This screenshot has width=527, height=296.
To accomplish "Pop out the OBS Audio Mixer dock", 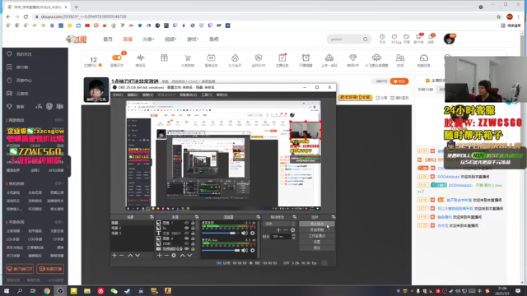I will (x=258, y=217).
